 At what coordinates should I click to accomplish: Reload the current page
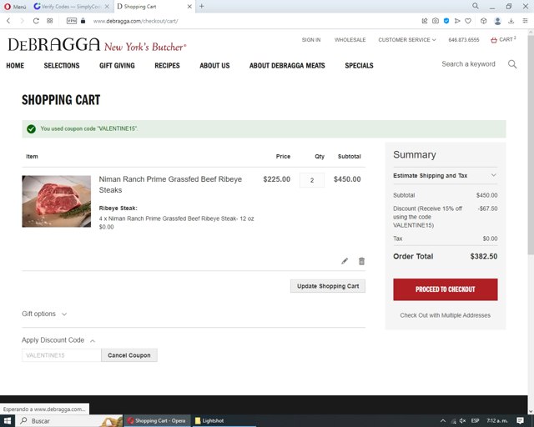(36, 21)
